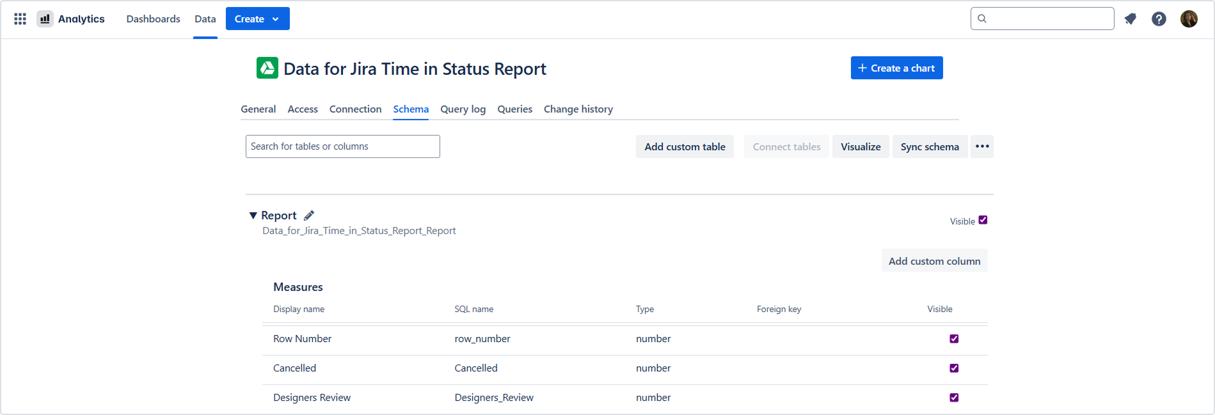
Task: Click the pencil icon to rename Report
Action: click(309, 215)
